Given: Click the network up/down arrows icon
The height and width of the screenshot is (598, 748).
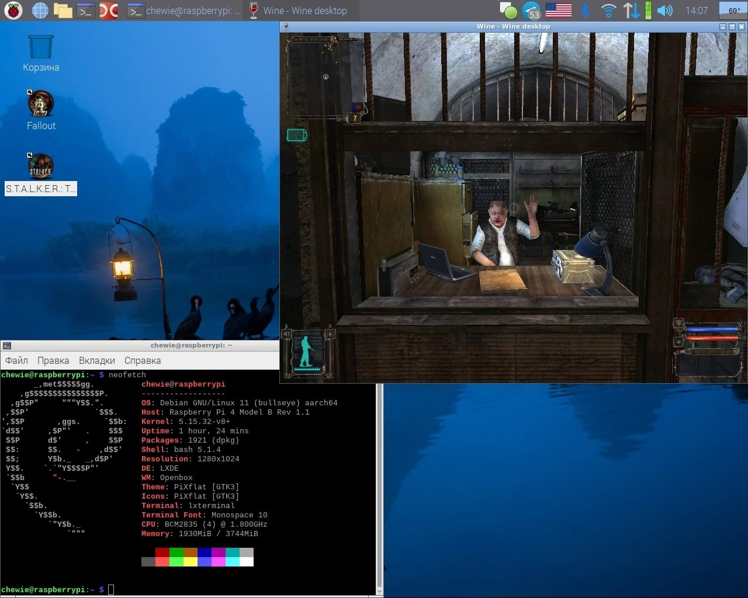Looking at the screenshot, I should point(632,10).
